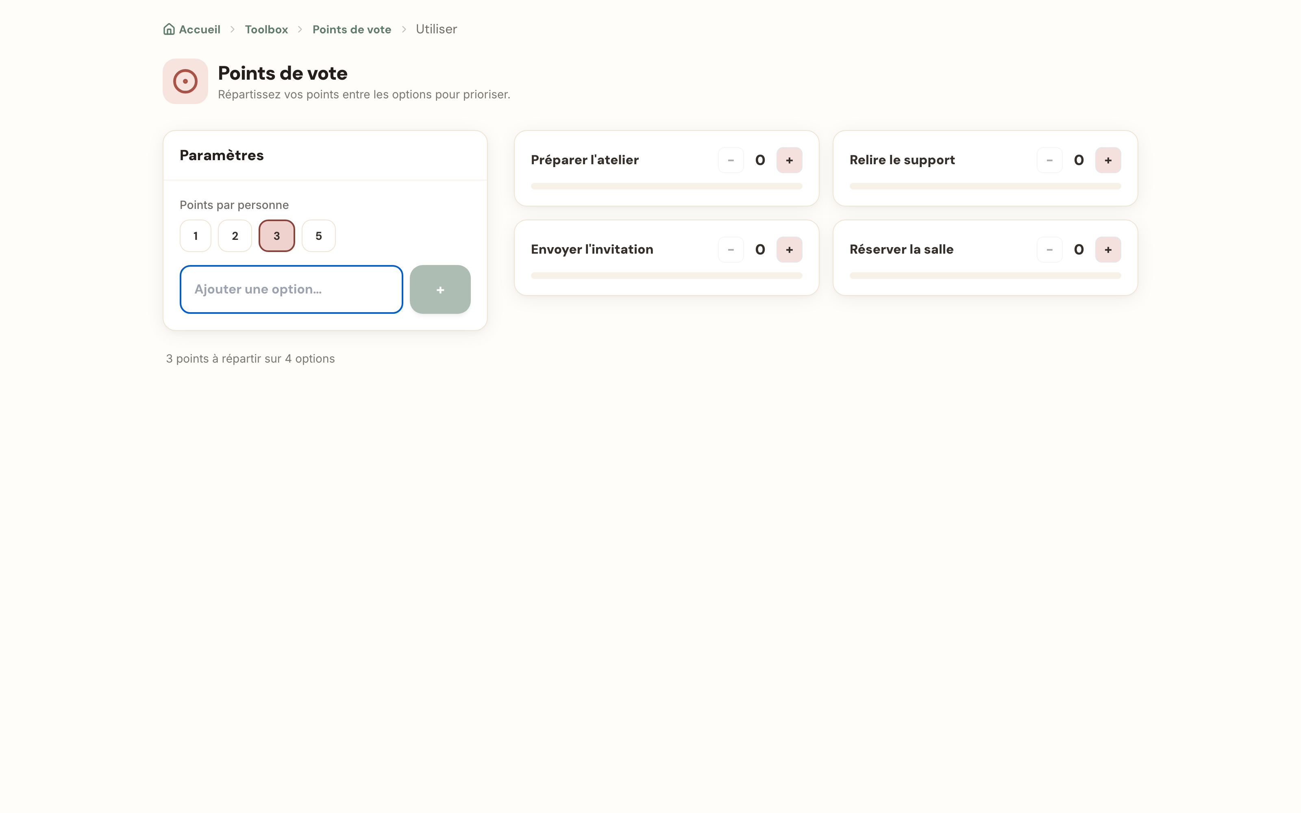This screenshot has height=813, width=1301.
Task: Click the red target icon by the title
Action: pyautogui.click(x=185, y=81)
